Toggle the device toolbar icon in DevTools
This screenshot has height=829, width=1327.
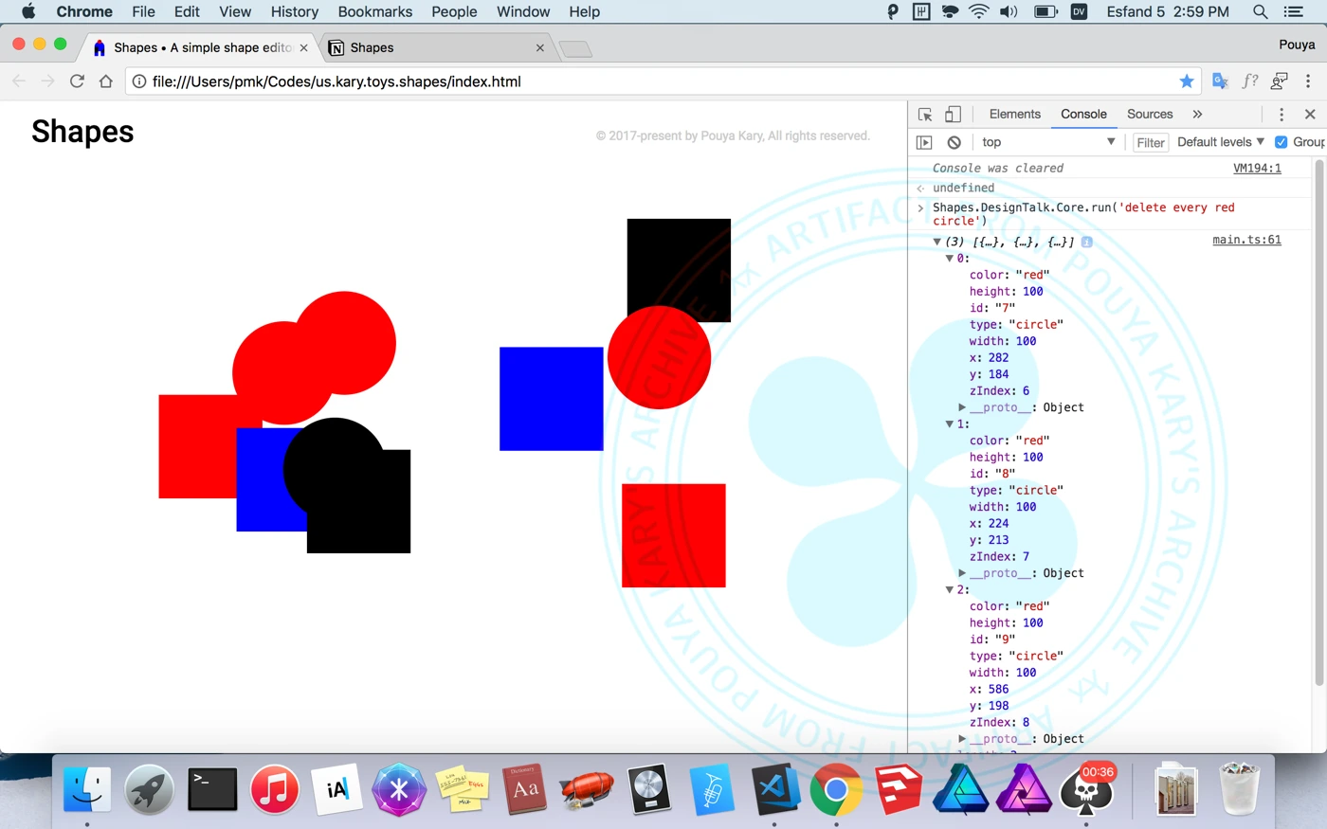tap(953, 115)
